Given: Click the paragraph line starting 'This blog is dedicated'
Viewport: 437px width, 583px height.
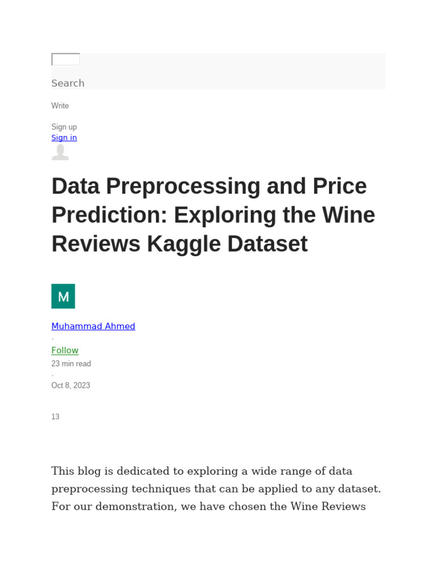Looking at the screenshot, I should click(201, 471).
